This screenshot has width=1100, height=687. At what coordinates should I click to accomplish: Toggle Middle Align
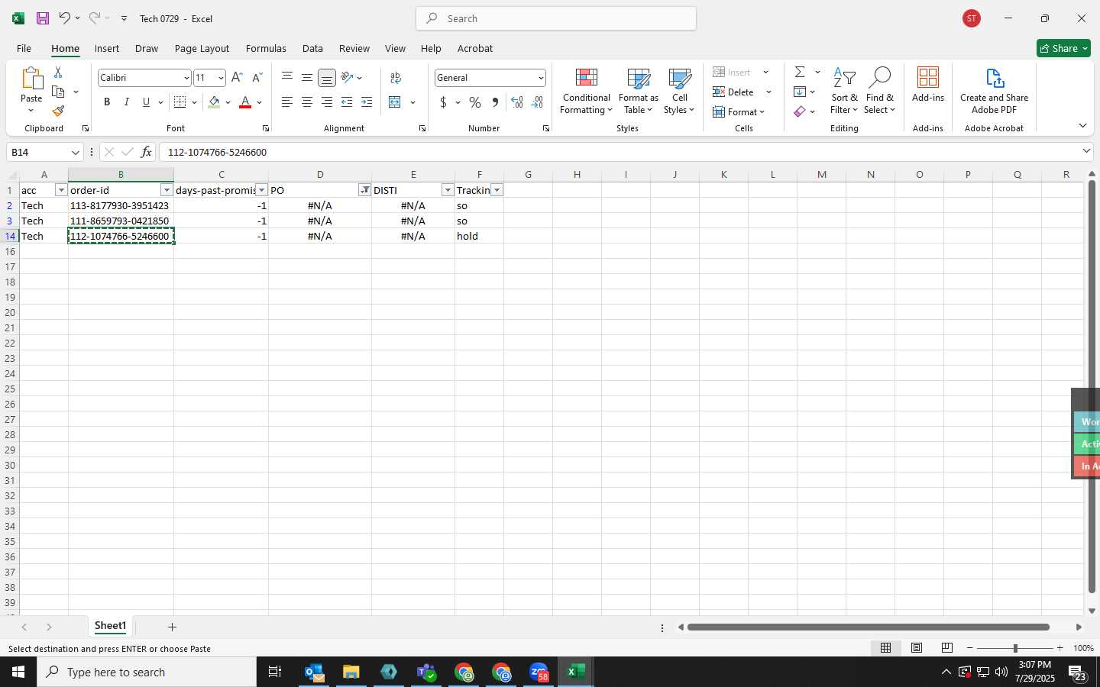coord(307,77)
